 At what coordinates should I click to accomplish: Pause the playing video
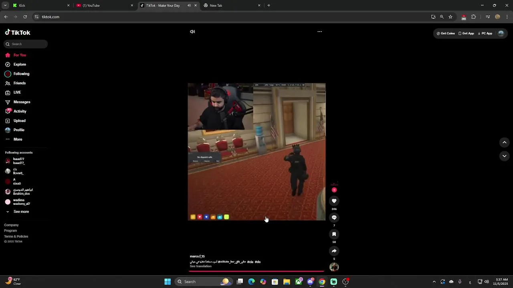pos(256,152)
